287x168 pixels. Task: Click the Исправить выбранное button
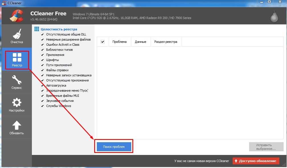coord(266,147)
